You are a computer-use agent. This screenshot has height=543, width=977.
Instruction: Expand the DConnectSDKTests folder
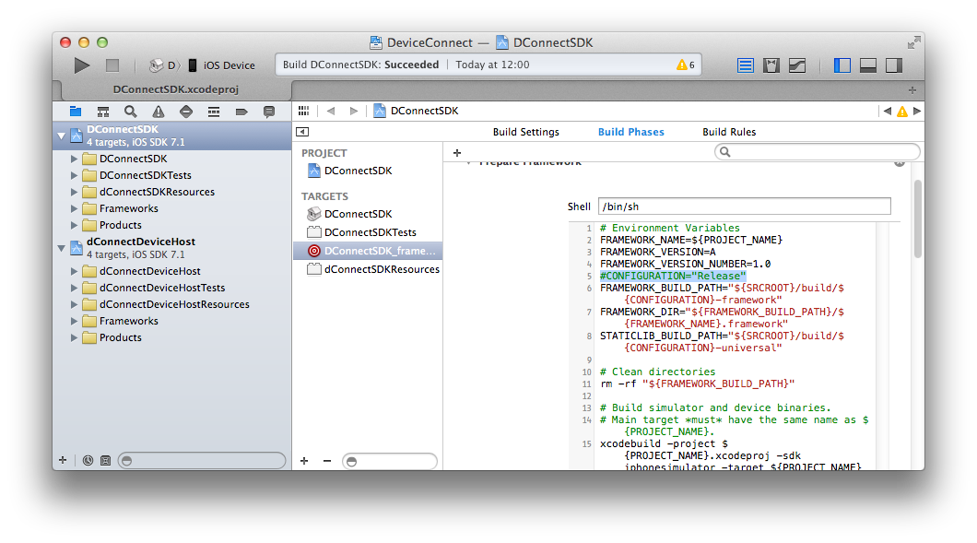coord(75,175)
